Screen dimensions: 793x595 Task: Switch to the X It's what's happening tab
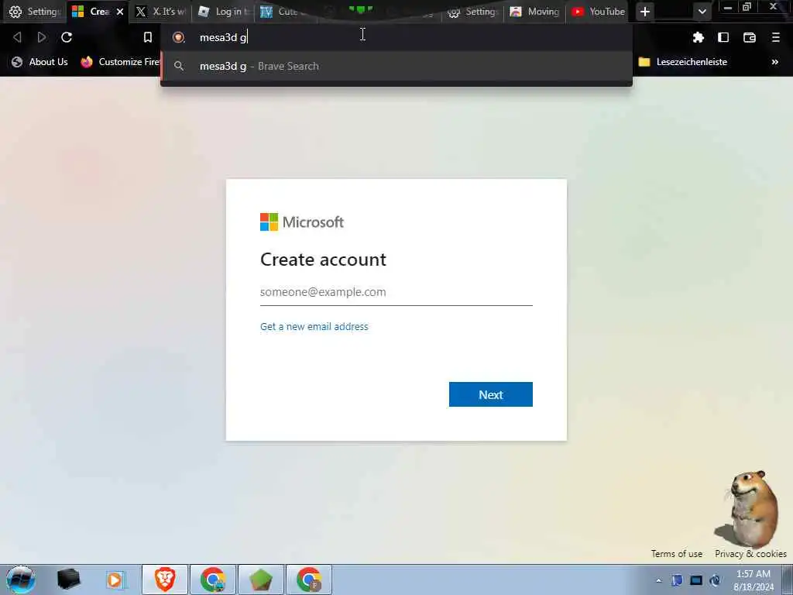tap(161, 11)
